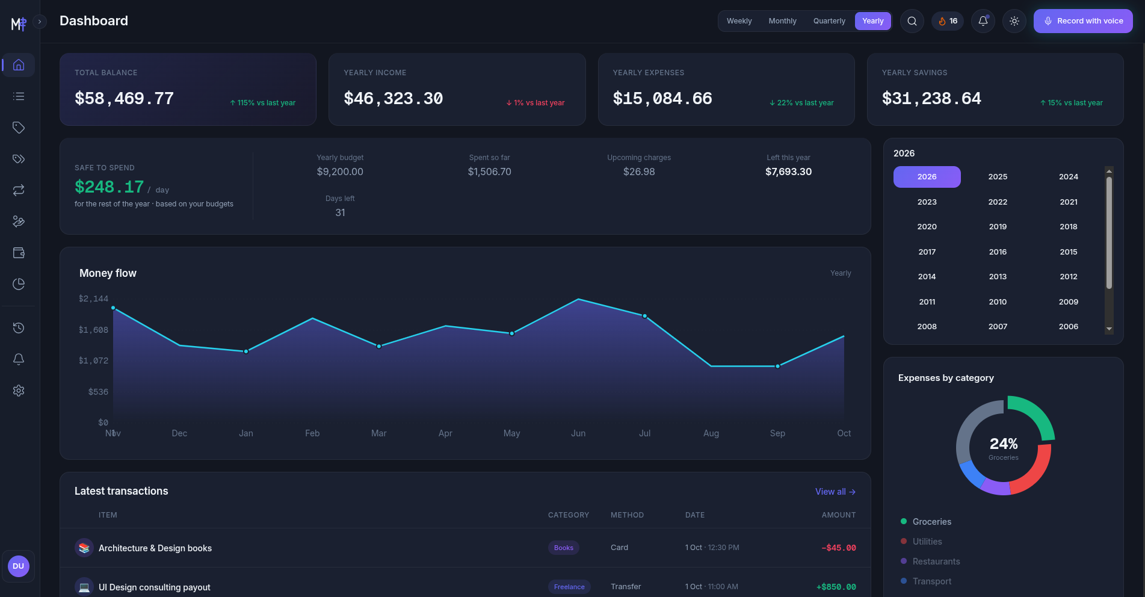Click the search magnifier icon
The height and width of the screenshot is (597, 1145).
click(x=912, y=21)
